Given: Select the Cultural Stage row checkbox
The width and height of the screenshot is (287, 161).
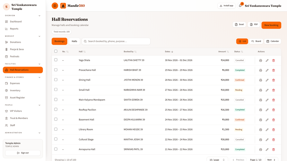Looking at the screenshot, I should 56,139.
